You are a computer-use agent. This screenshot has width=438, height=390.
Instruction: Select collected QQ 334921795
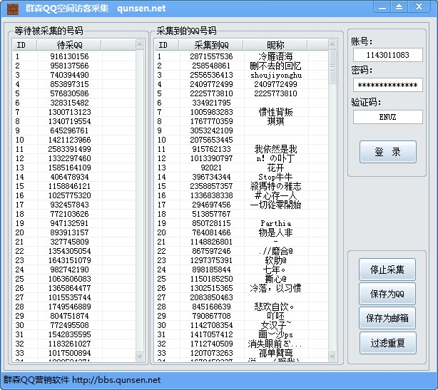pyautogui.click(x=211, y=103)
